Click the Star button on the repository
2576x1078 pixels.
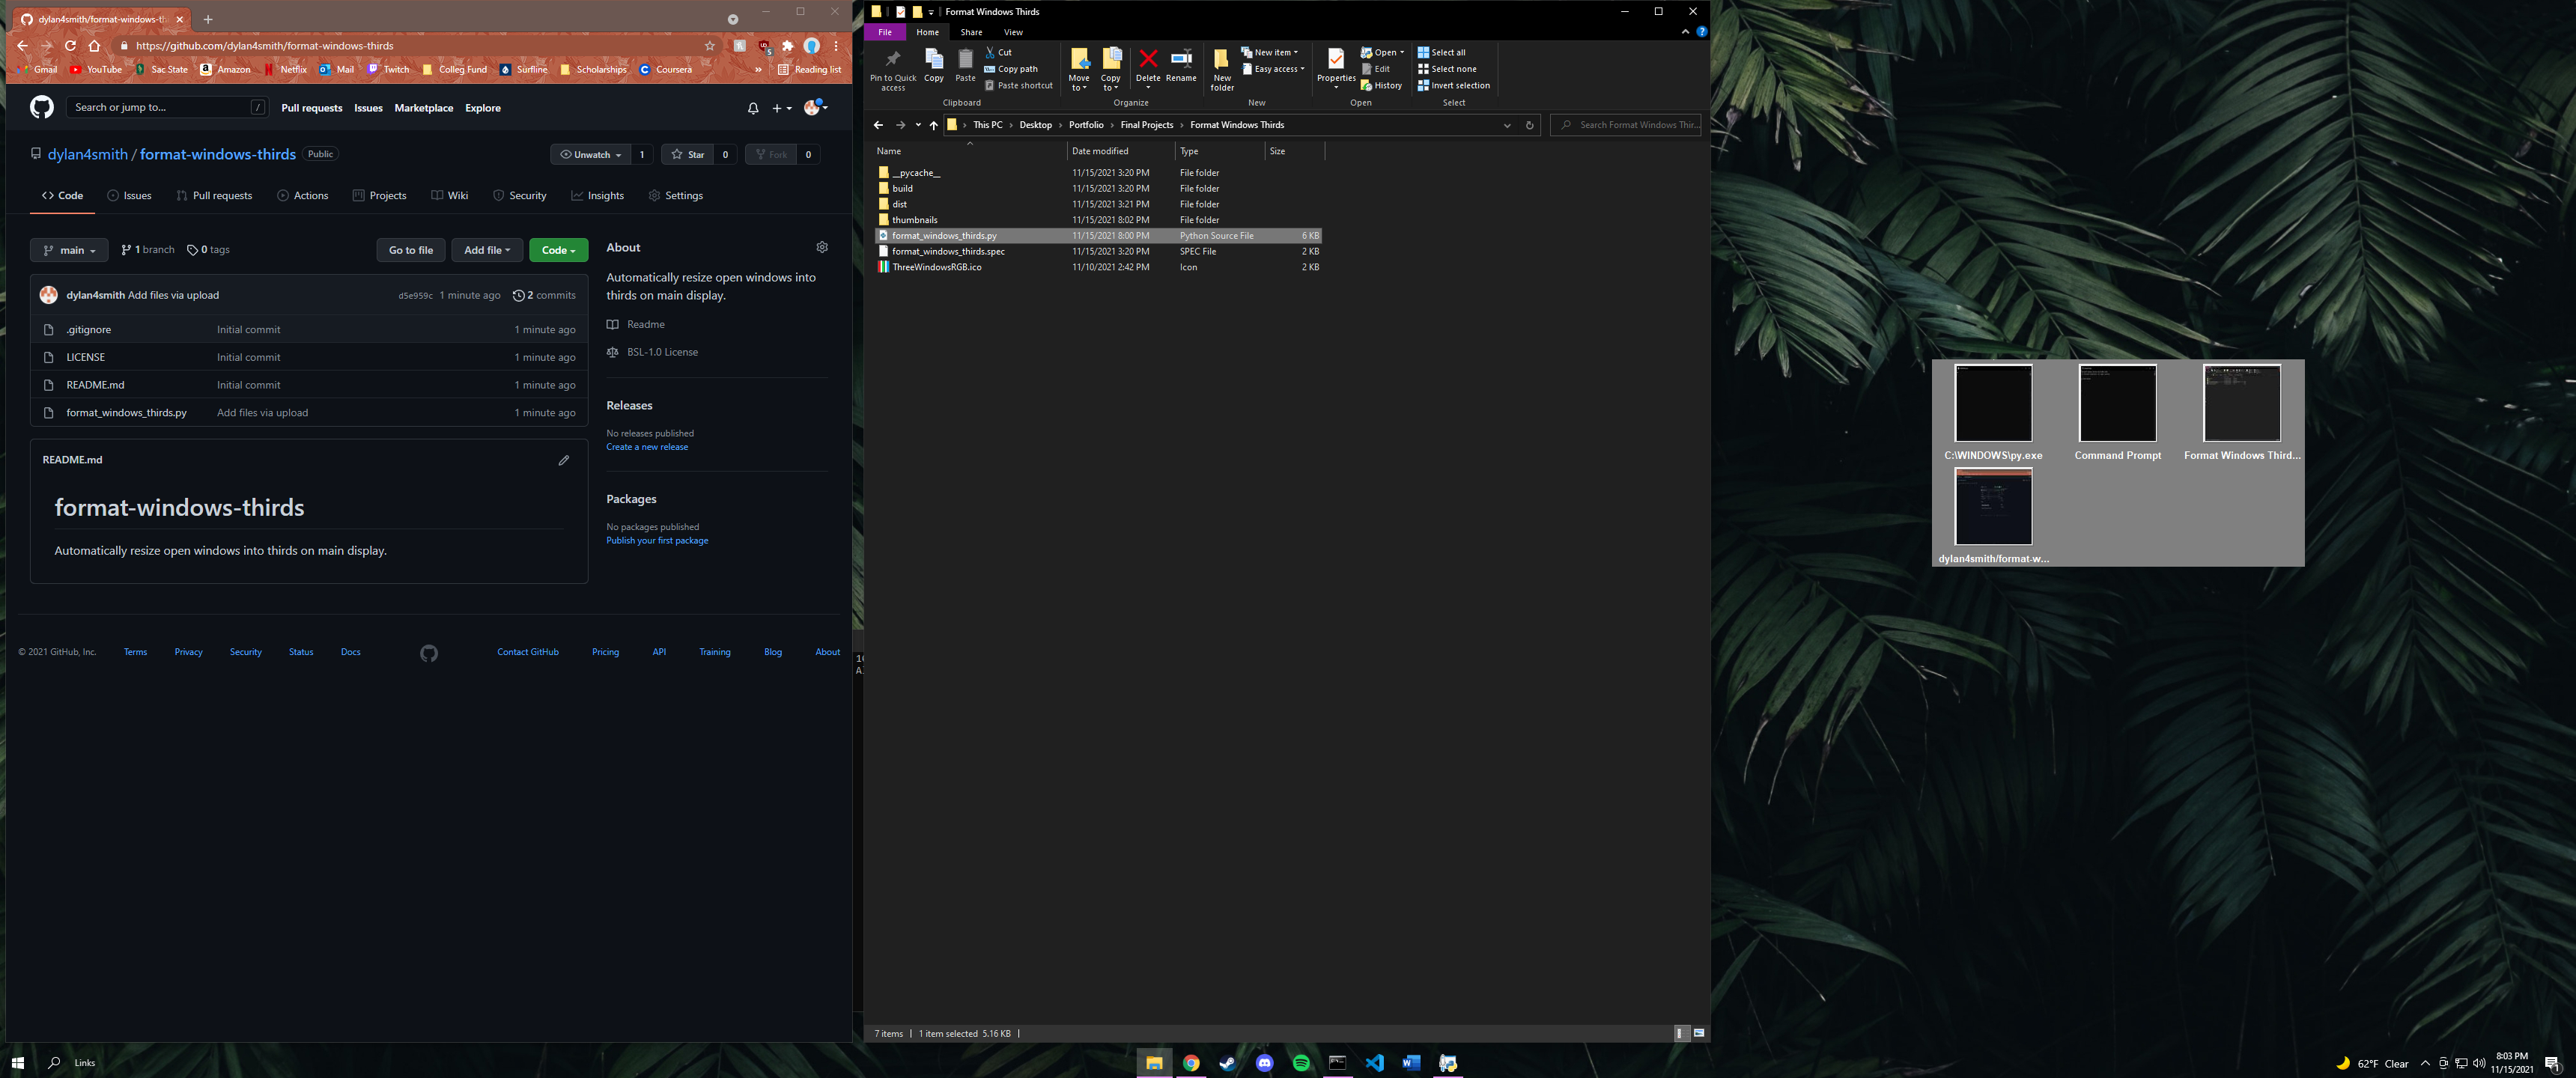click(688, 154)
